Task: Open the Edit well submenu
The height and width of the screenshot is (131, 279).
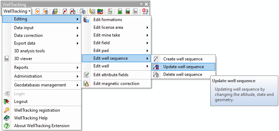Action: 116,66
